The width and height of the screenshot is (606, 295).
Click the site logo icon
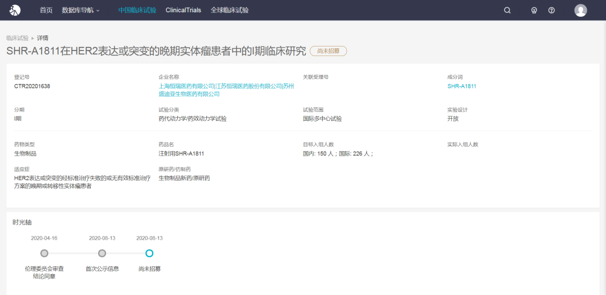[15, 11]
